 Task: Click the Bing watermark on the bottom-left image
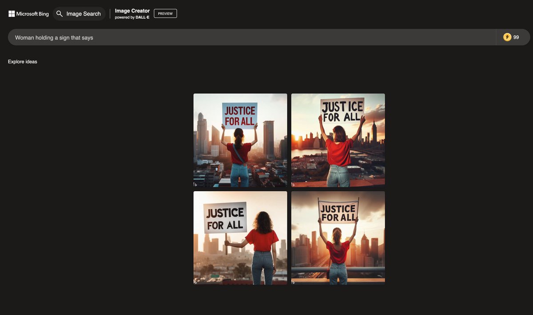click(195, 282)
